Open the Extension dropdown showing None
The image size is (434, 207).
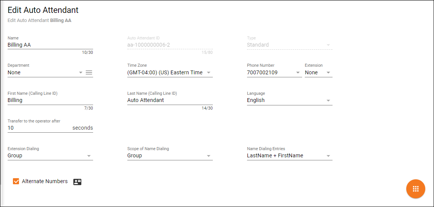click(328, 72)
